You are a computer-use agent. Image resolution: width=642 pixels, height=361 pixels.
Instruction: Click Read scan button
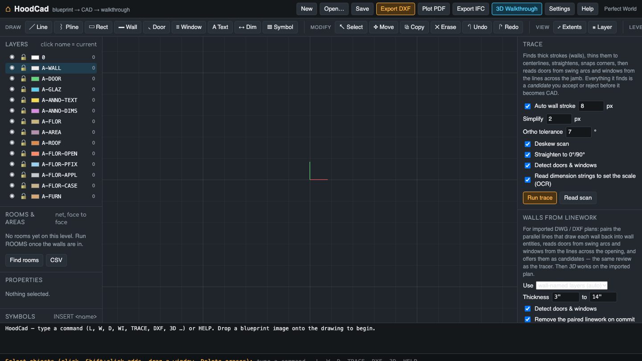(578, 198)
